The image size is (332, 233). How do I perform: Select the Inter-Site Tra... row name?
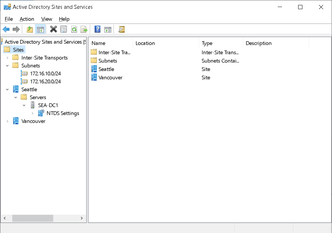pos(114,52)
